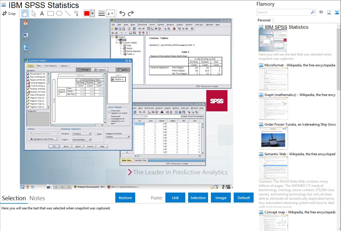Viewport: 341px width, 231px height.
Task: Click the red annotation color swatch
Action: [x=87, y=13]
